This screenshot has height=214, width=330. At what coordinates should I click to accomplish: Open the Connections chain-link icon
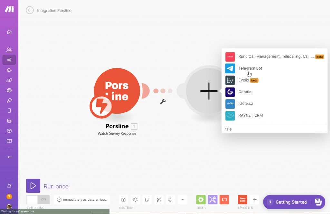pyautogui.click(x=9, y=80)
